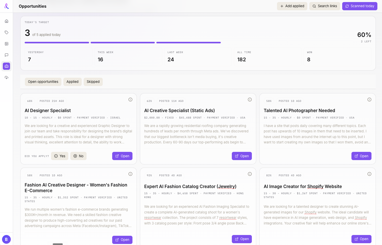
Task: Show info for Expert AI Fashion Catalog card
Action: click(250, 174)
